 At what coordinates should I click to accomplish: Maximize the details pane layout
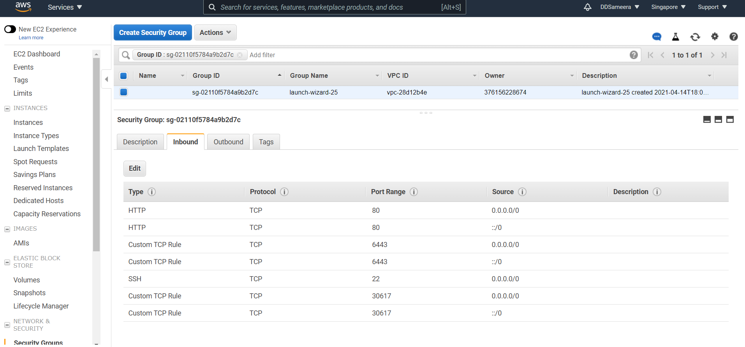tap(730, 119)
